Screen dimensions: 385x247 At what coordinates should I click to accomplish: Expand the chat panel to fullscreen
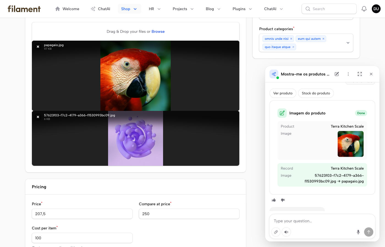tap(360, 74)
